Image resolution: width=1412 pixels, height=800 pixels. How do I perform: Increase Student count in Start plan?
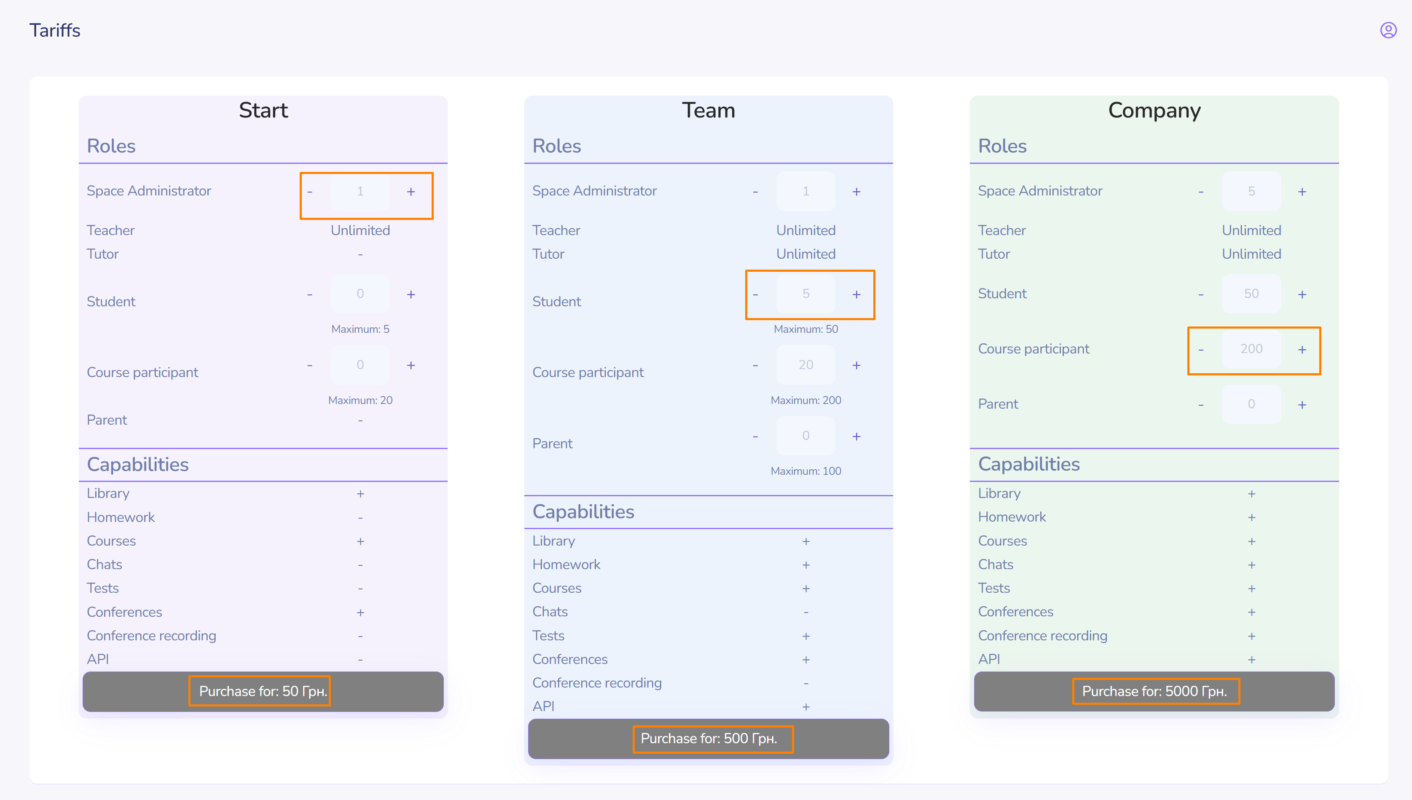(x=411, y=294)
